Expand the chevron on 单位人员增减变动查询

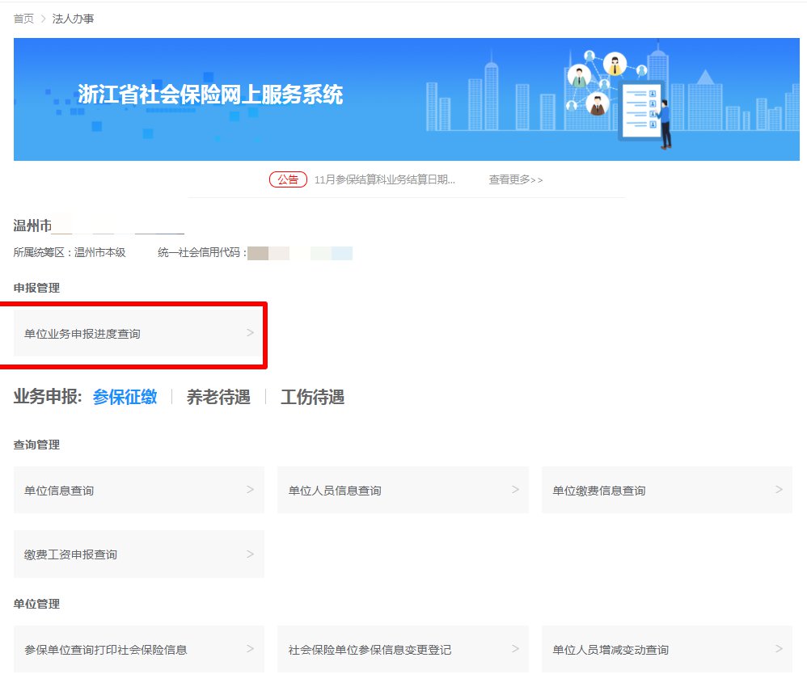779,649
